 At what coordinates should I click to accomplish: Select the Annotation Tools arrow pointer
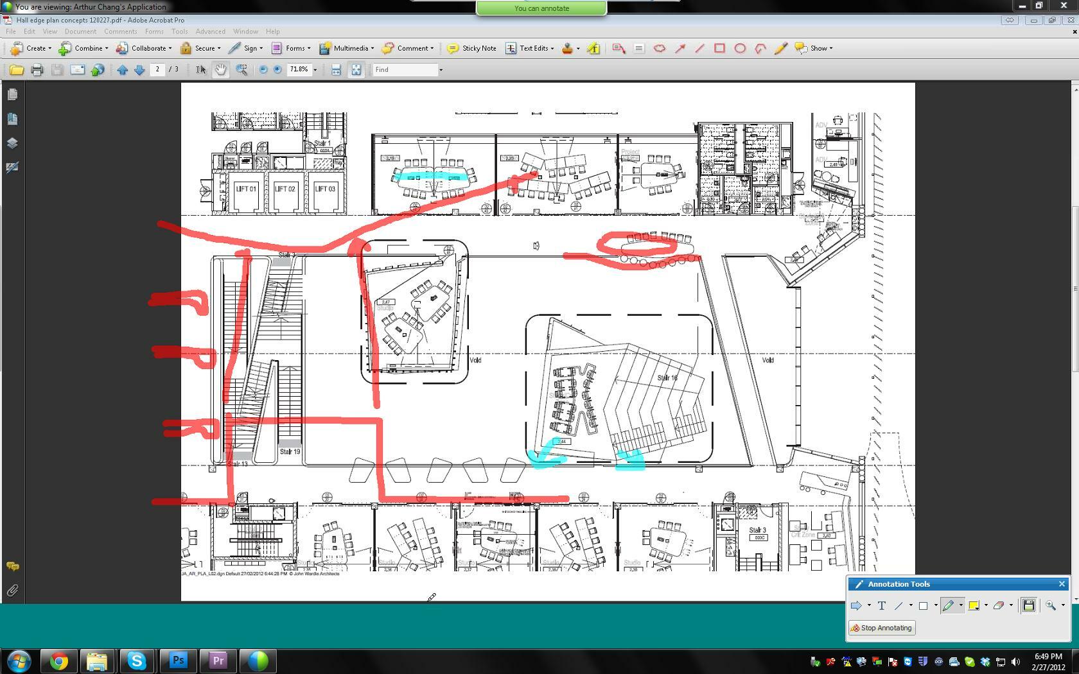pos(856,605)
